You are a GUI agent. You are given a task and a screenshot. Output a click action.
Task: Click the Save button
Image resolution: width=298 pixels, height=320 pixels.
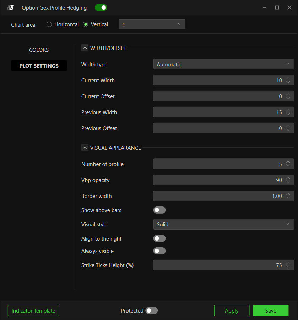pyautogui.click(x=271, y=310)
